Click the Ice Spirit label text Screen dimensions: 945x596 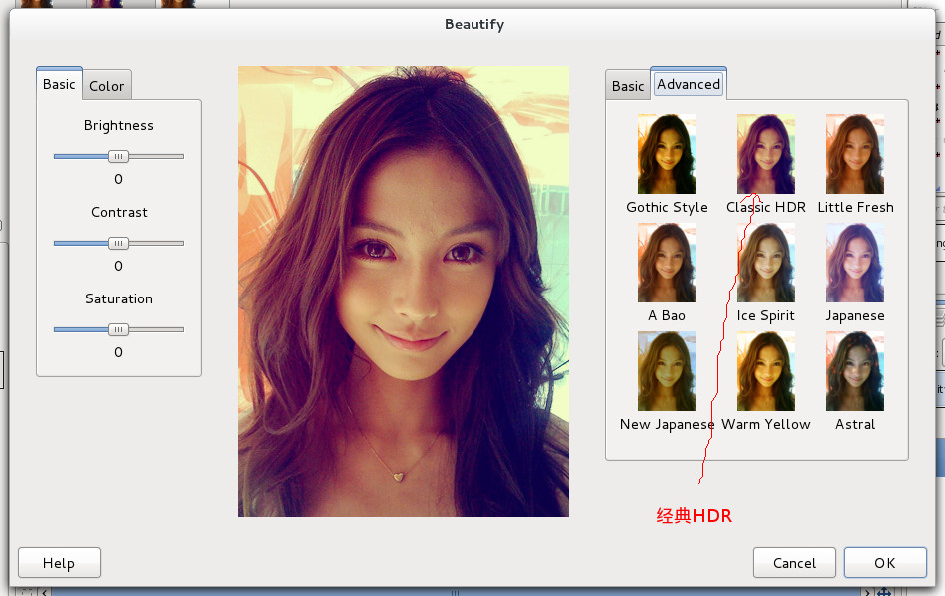(766, 316)
